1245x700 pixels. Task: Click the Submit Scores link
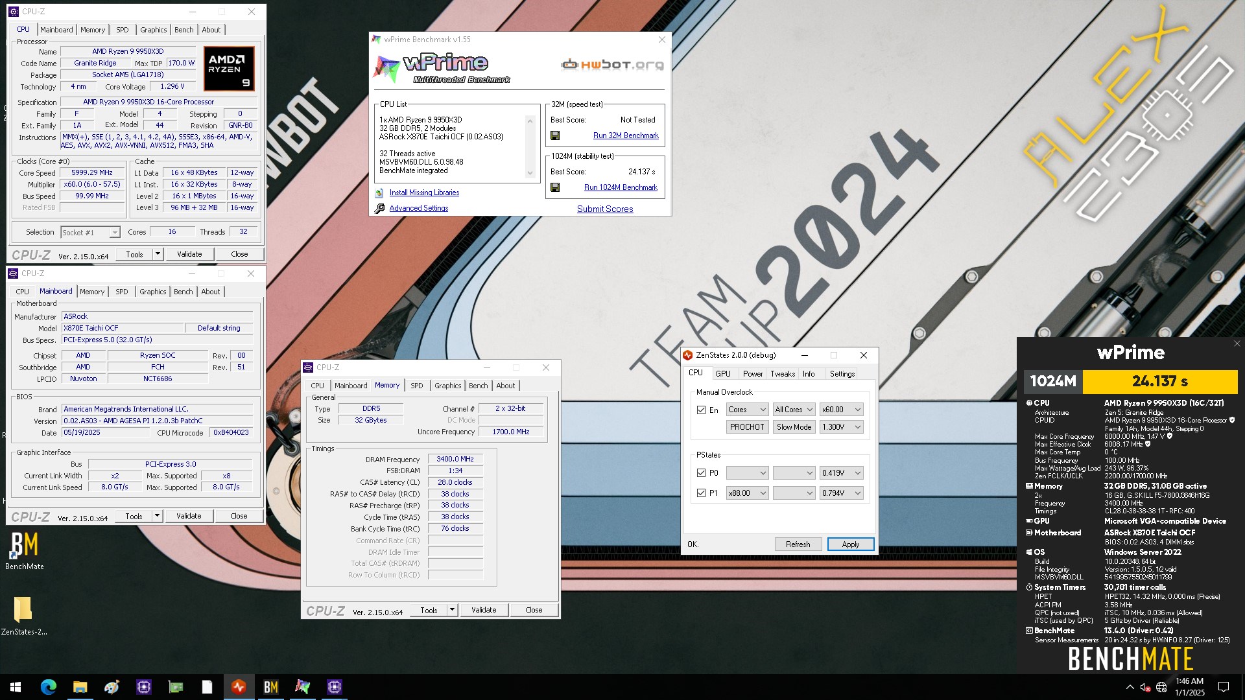coord(605,209)
